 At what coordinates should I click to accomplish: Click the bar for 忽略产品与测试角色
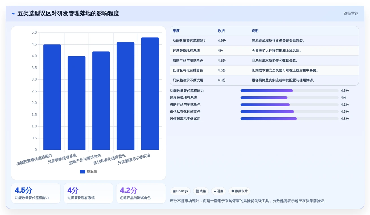pos(101,101)
